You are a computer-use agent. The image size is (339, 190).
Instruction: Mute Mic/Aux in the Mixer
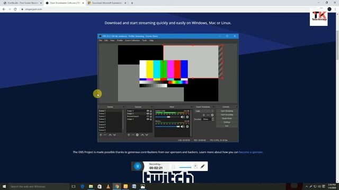(182, 127)
